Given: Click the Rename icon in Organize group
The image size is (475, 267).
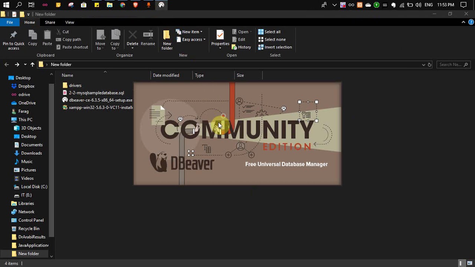Looking at the screenshot, I should [x=148, y=35].
